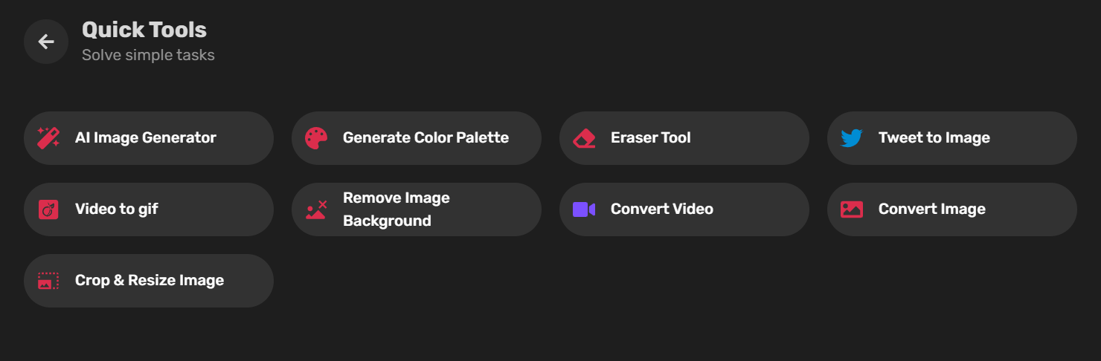Launch Generate Color Palette
The width and height of the screenshot is (1101, 361).
(x=426, y=137)
